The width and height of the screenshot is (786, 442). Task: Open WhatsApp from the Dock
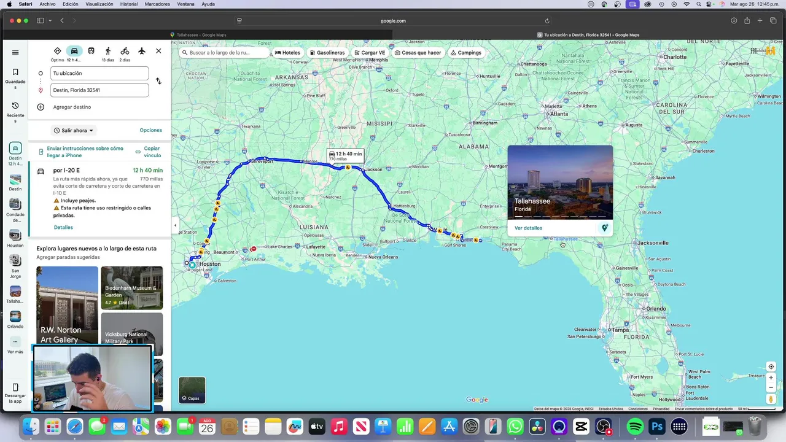point(515,426)
